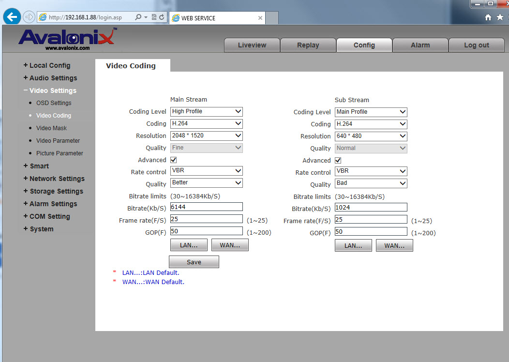Open Sub Stream Rate control dropdown
The image size is (509, 362).
pos(371,171)
